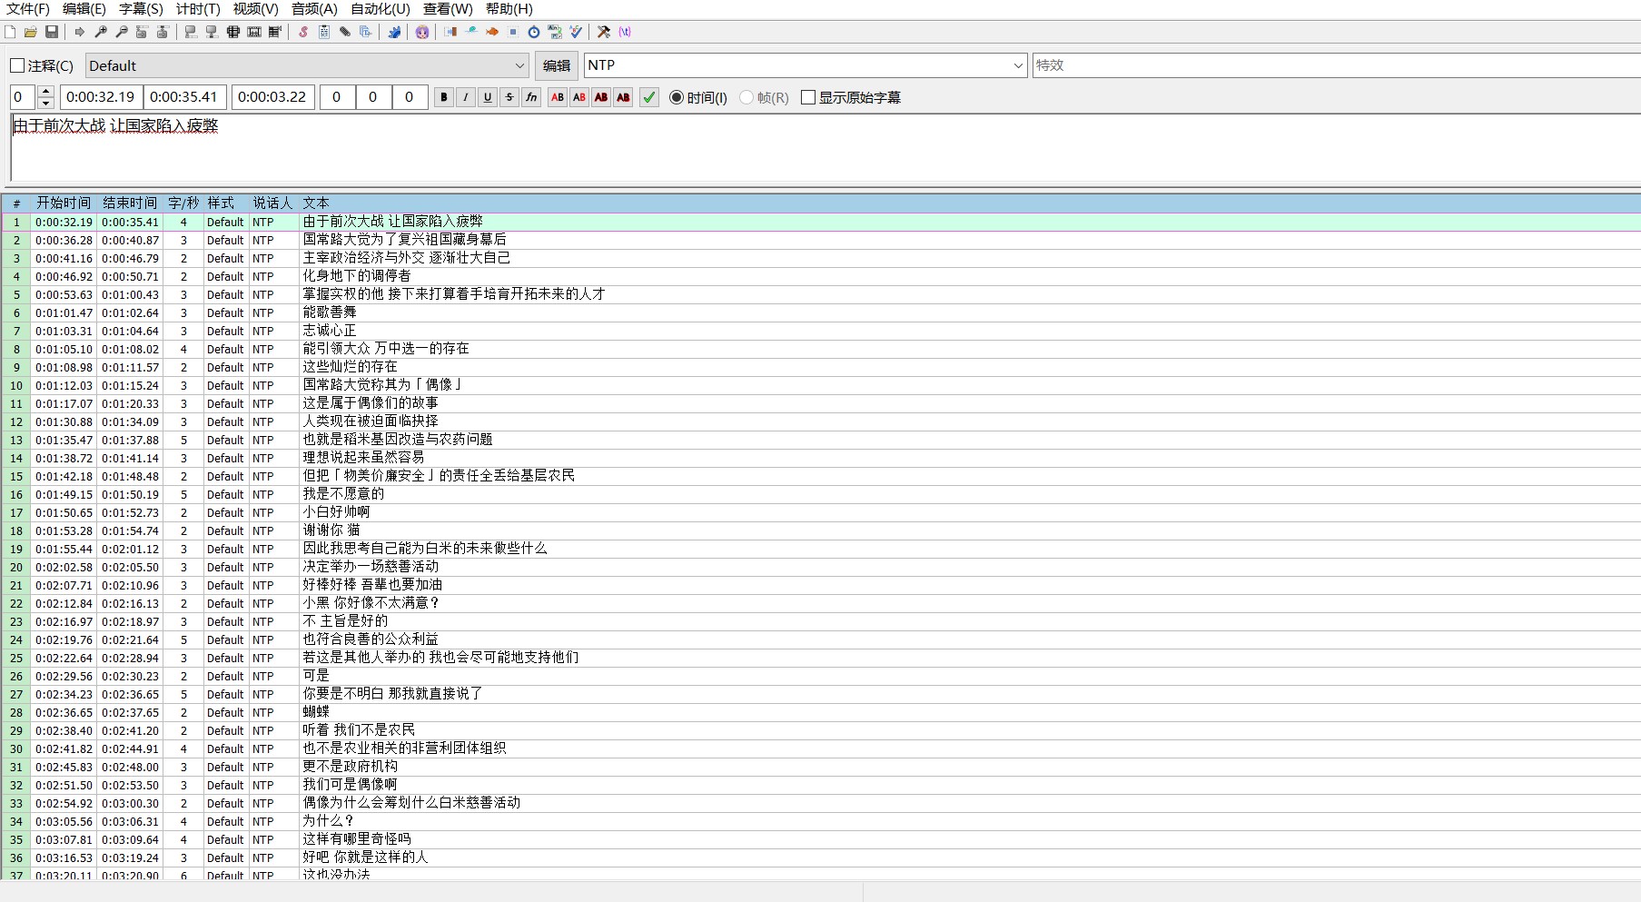Open the Kanji Timer icon
Screen dimensions: 1641x902
coord(555,32)
